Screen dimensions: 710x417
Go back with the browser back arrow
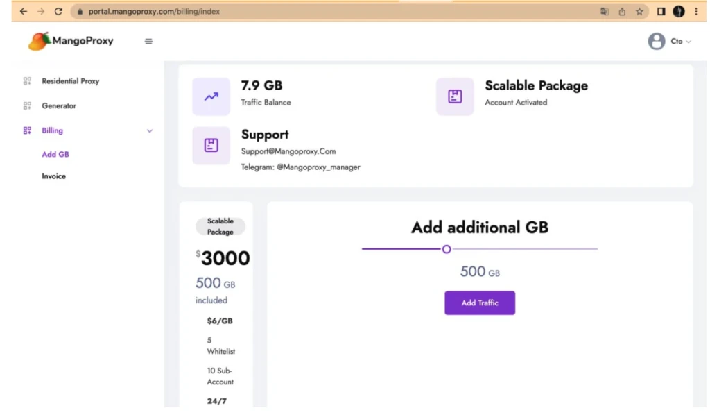(x=23, y=11)
